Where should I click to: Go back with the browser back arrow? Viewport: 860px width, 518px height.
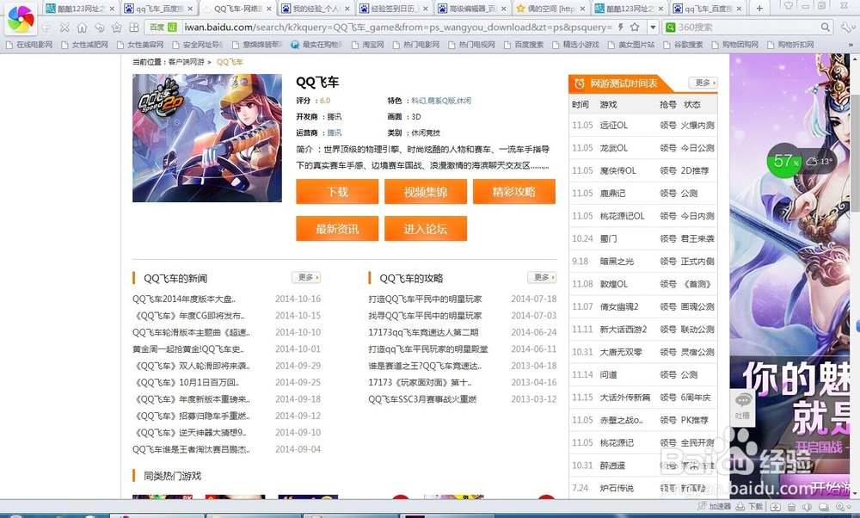click(x=46, y=27)
